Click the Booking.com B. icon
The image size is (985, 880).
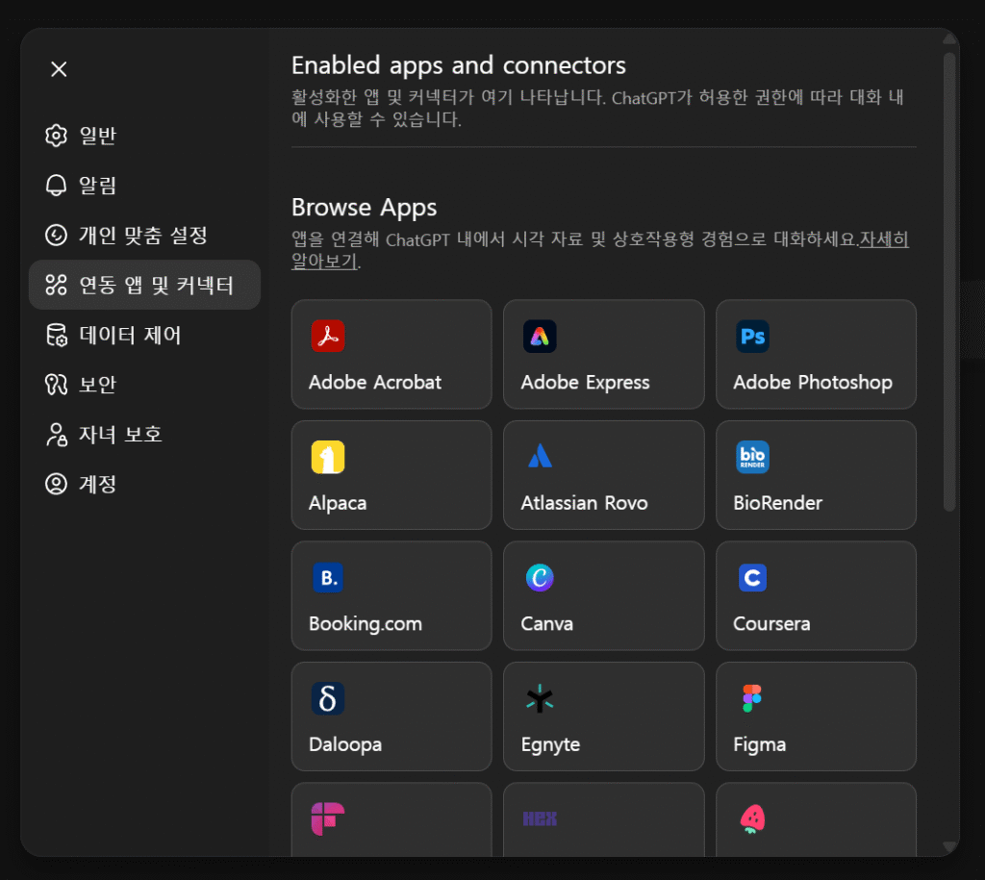pos(328,577)
